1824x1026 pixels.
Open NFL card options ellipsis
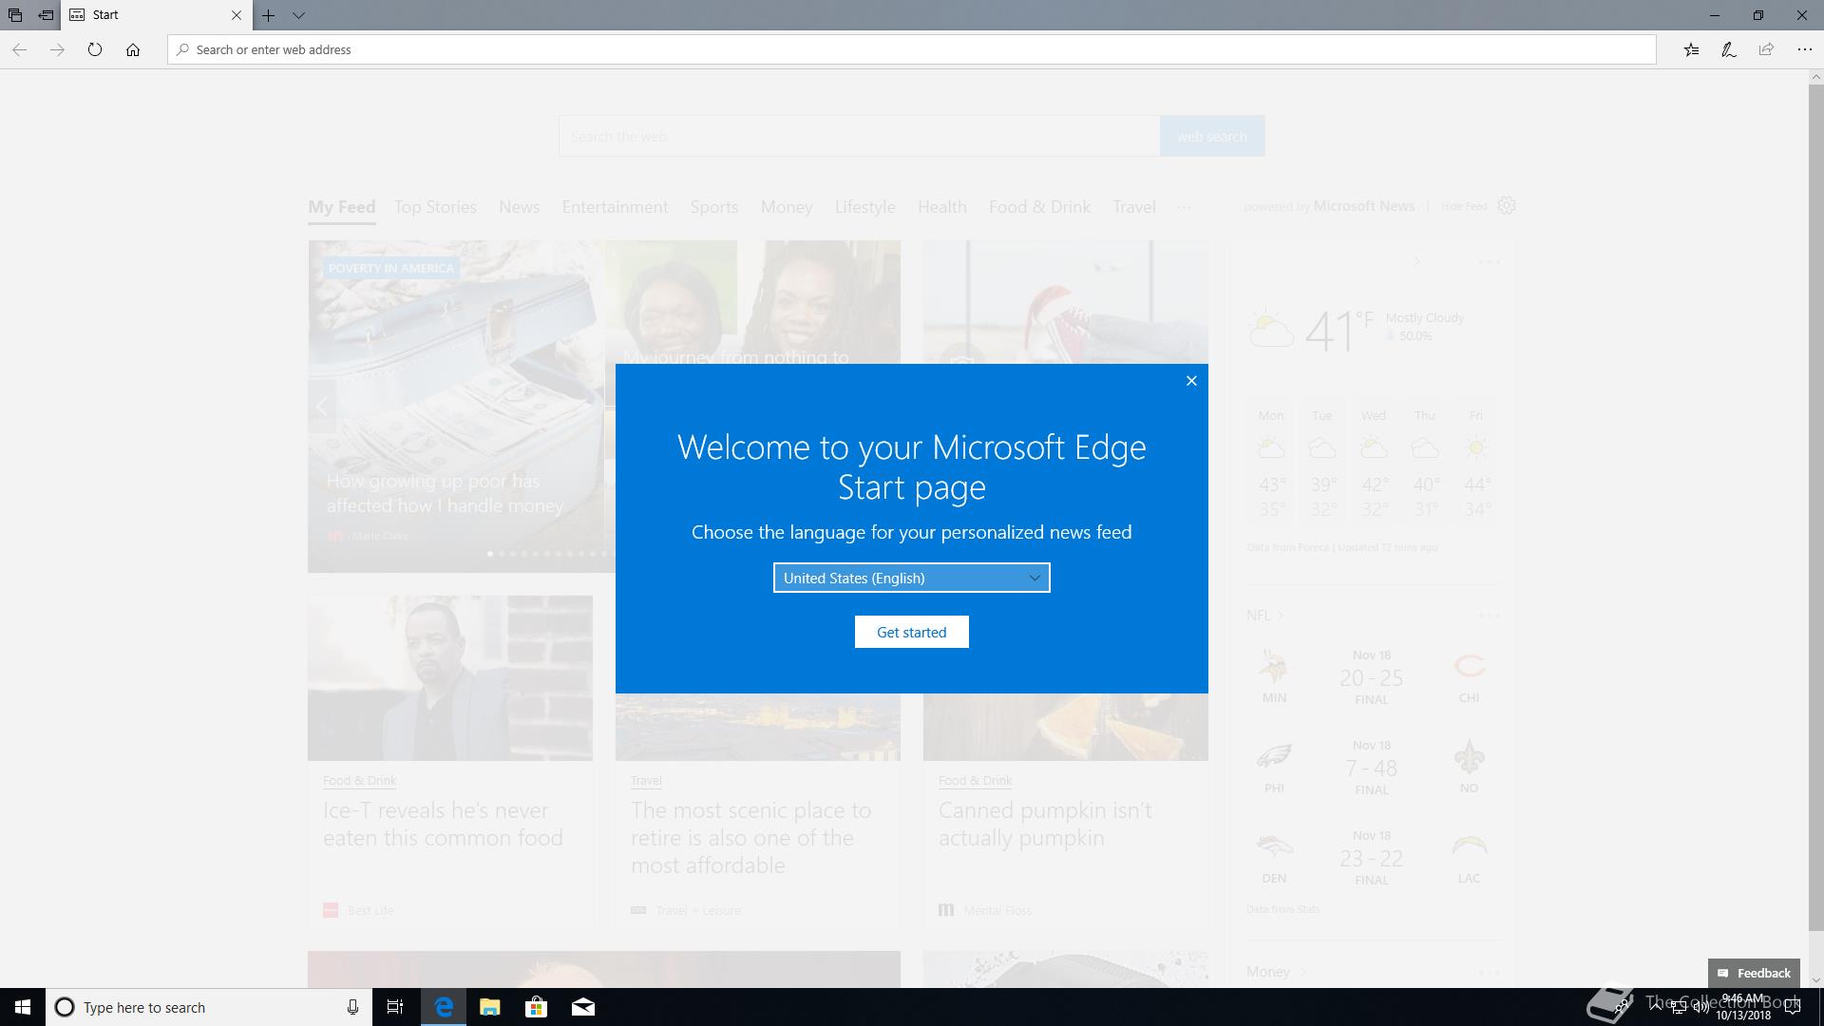tap(1489, 616)
